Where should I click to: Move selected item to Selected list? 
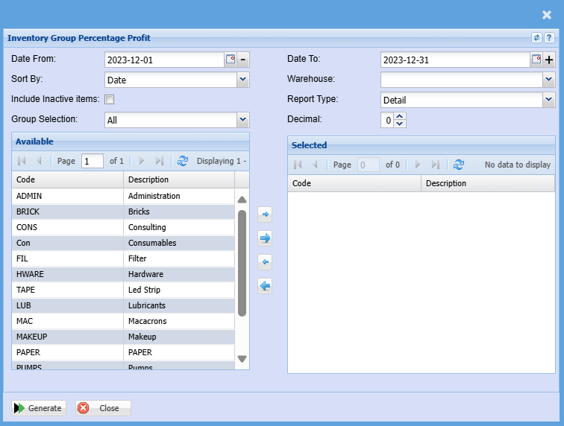point(265,214)
